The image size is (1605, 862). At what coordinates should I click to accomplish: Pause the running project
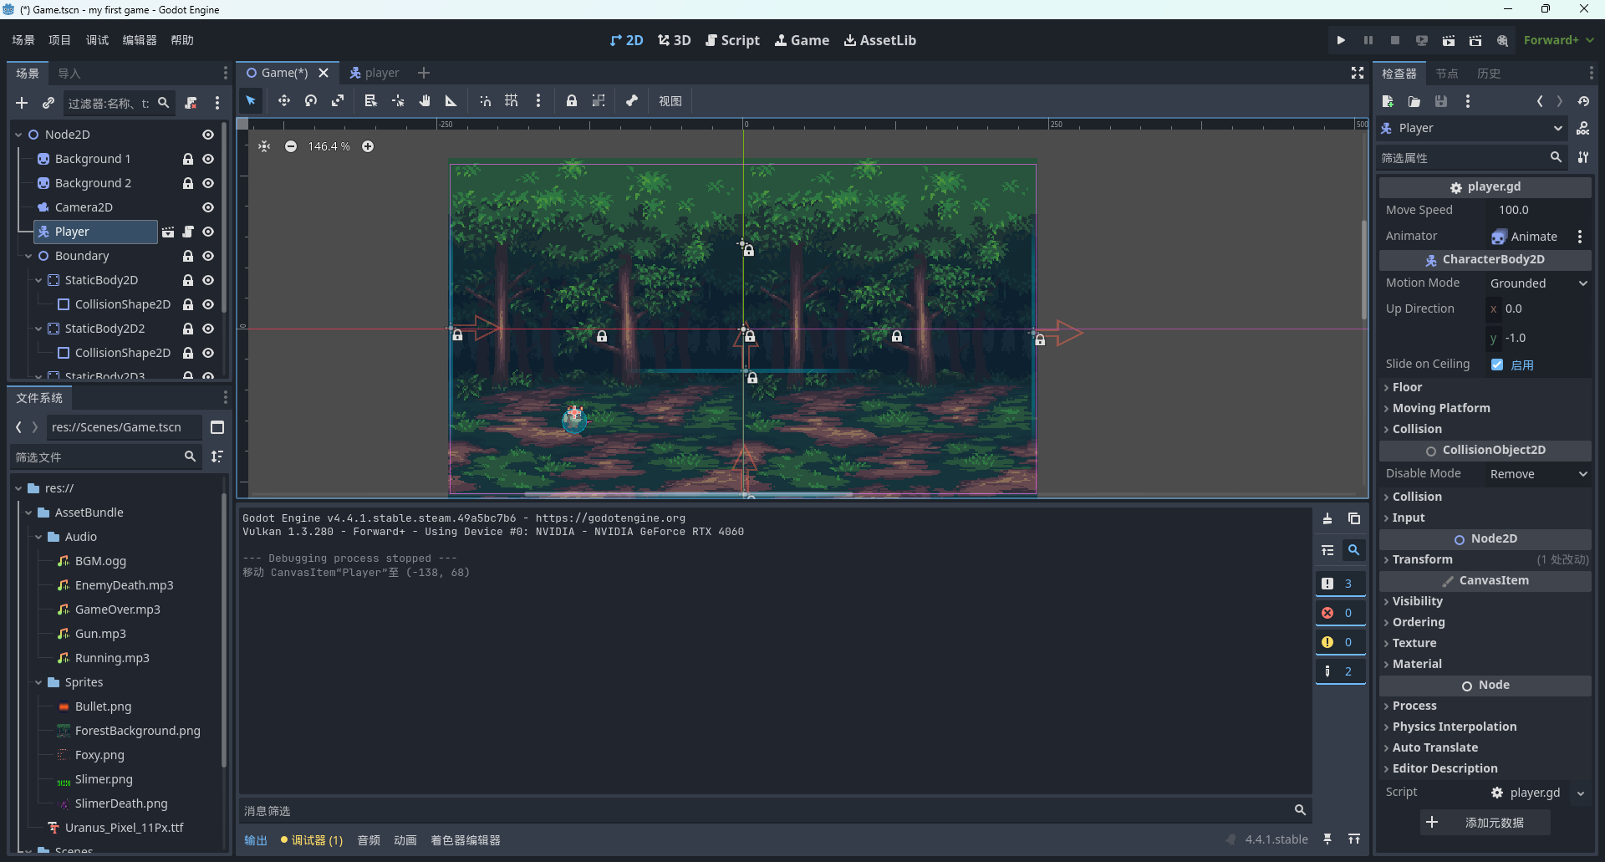pyautogui.click(x=1368, y=40)
